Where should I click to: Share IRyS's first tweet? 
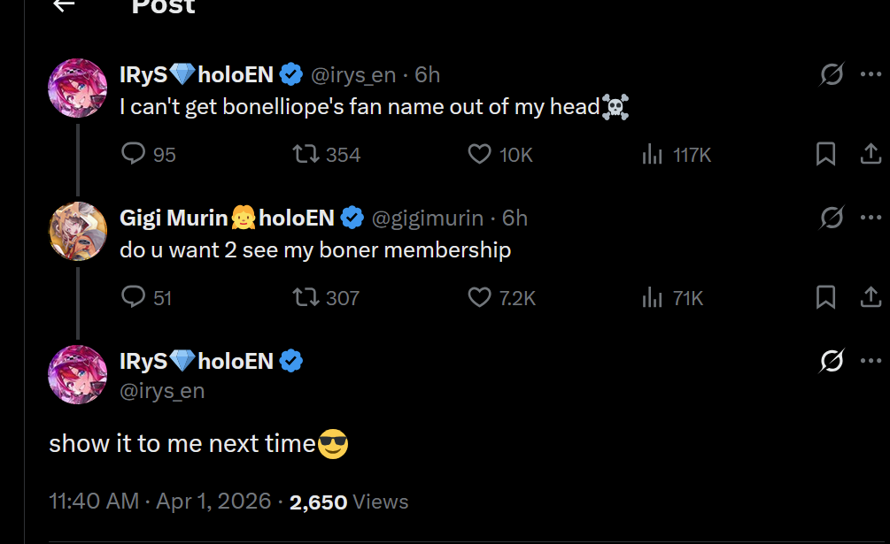click(x=871, y=155)
